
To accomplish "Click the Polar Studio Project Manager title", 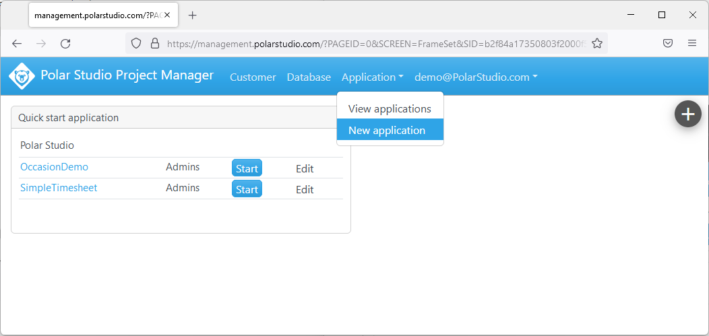I will [127, 75].
